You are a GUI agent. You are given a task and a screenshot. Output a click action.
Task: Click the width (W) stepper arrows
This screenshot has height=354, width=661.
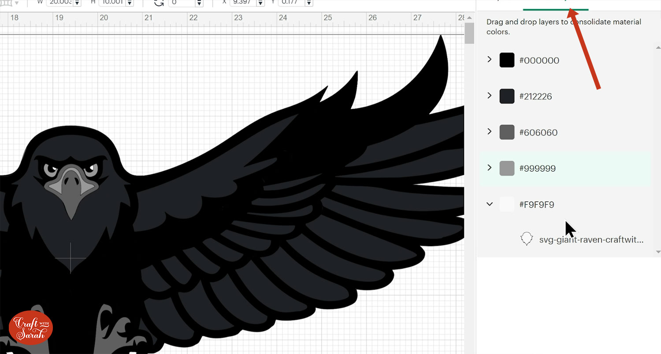tap(77, 3)
